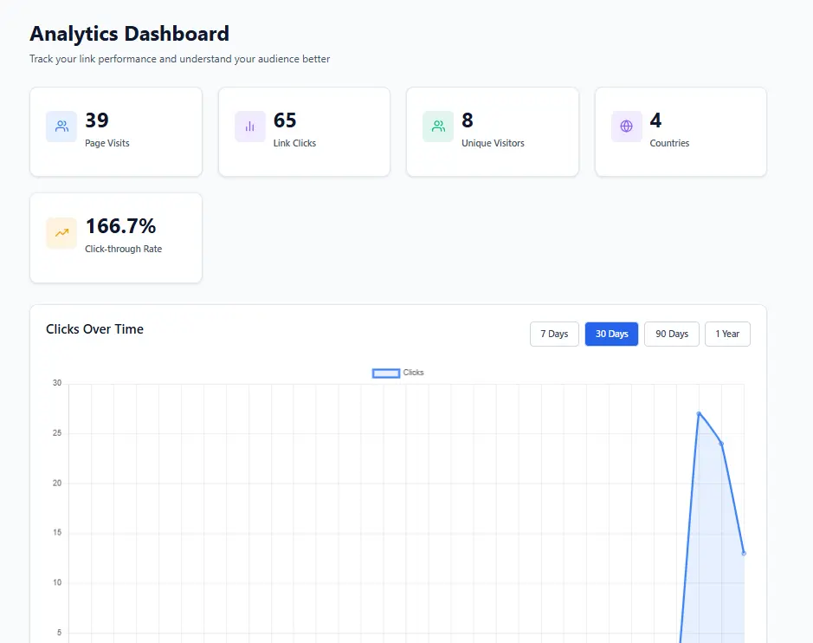813x643 pixels.
Task: Show the 90 Days range
Action: 672,334
